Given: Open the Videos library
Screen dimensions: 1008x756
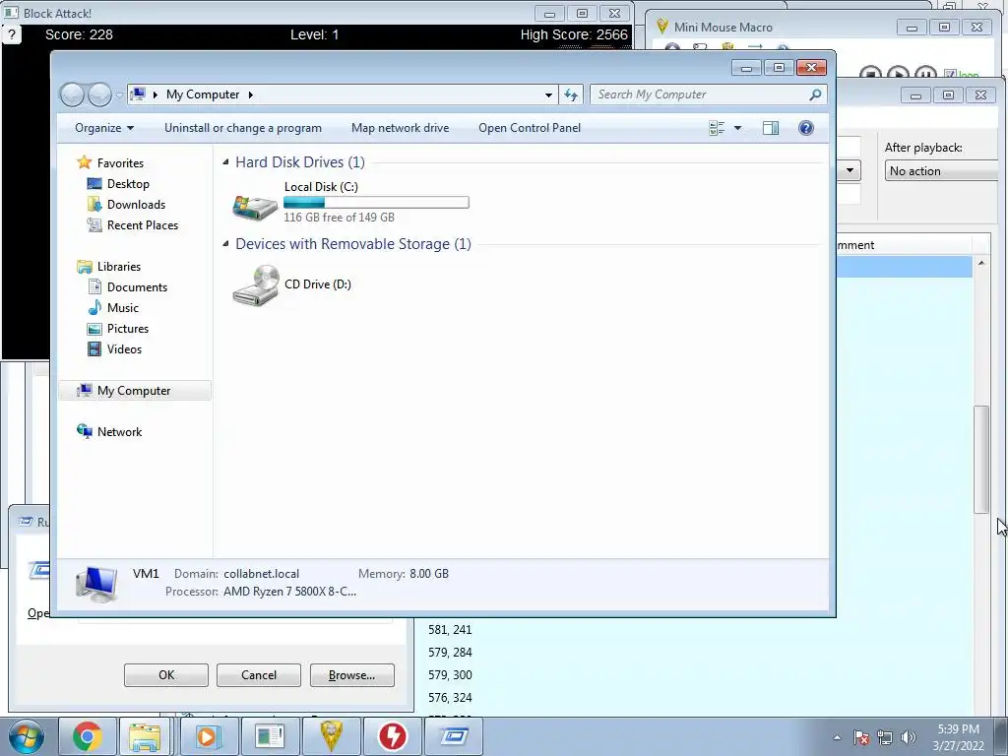Looking at the screenshot, I should click(x=124, y=349).
